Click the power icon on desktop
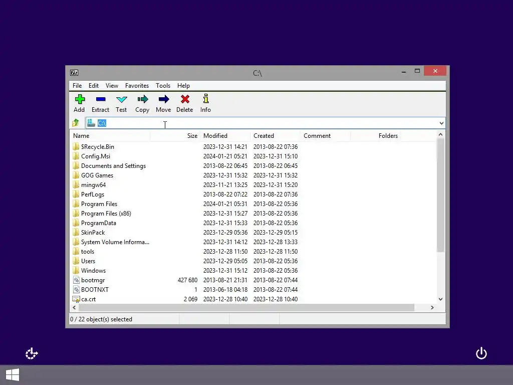513x385 pixels. (481, 353)
